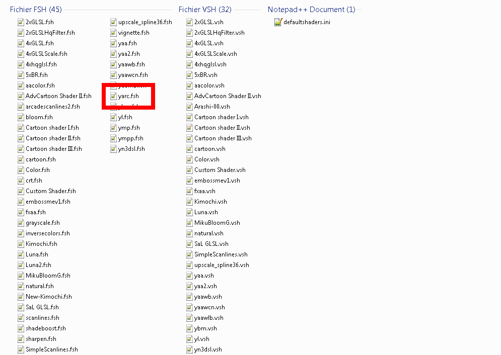
Task: Click the MikuBloomG.vsh file icon
Action: point(189,223)
